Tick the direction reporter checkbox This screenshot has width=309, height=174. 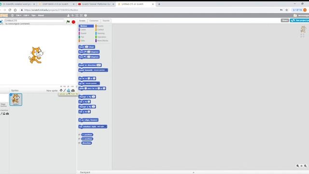tap(79, 143)
